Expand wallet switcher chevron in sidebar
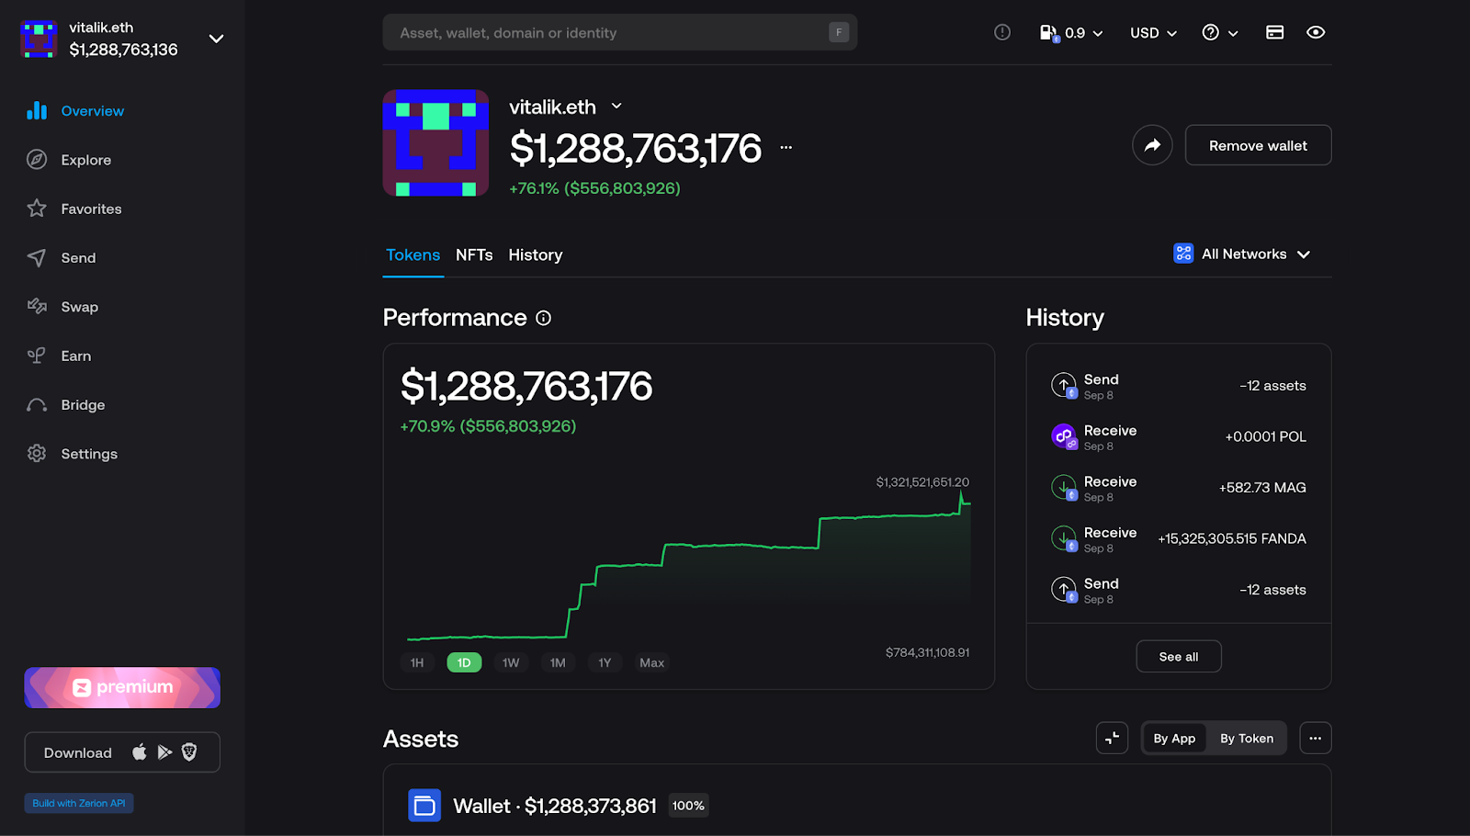 pos(216,39)
